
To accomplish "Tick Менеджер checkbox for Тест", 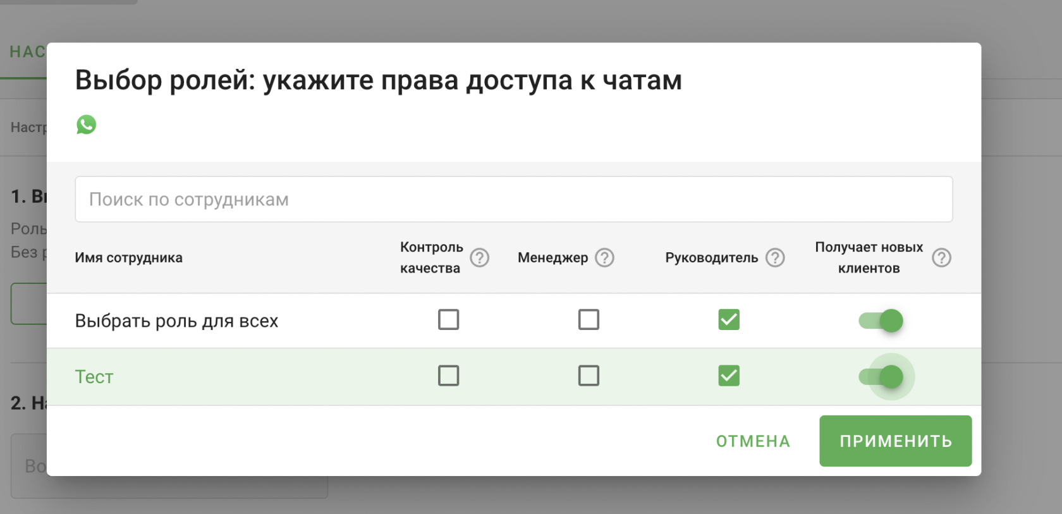I will click(x=589, y=376).
